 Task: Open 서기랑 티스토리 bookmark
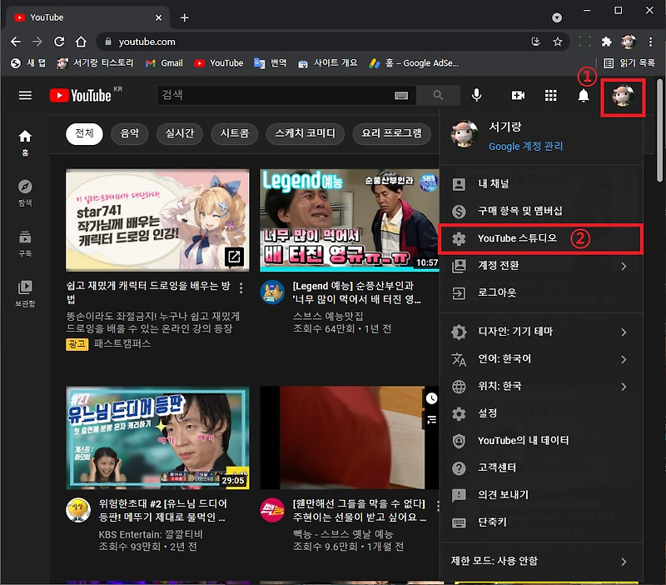pos(96,63)
